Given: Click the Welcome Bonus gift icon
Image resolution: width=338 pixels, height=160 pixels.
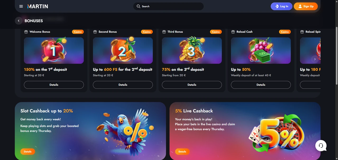Looking at the screenshot, I should [x=26, y=32].
